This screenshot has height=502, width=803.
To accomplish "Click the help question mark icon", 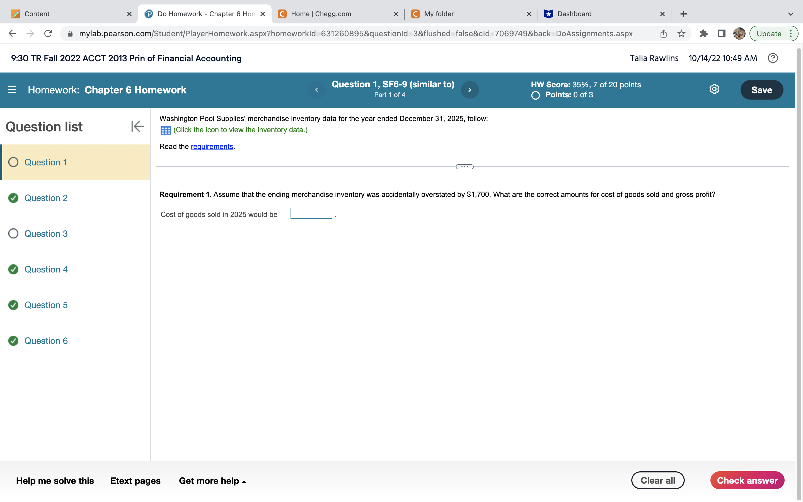I will point(773,59).
